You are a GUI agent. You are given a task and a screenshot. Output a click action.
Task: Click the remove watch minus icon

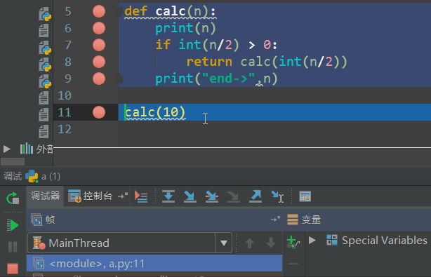293,264
